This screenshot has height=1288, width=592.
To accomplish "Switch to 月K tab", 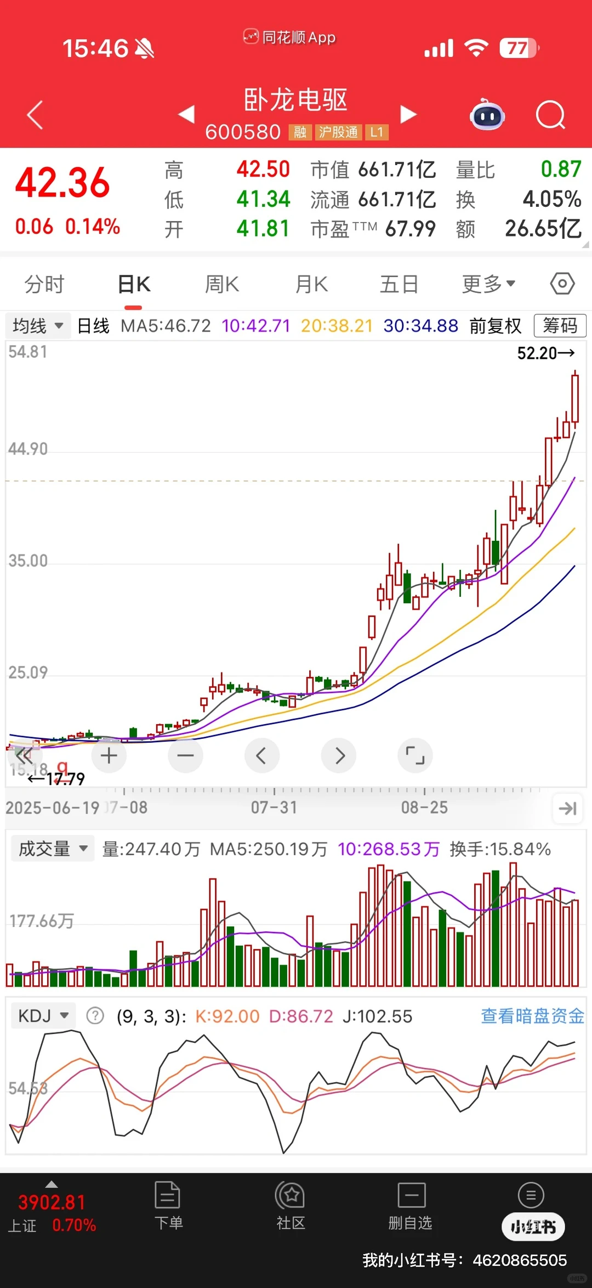I will (311, 284).
